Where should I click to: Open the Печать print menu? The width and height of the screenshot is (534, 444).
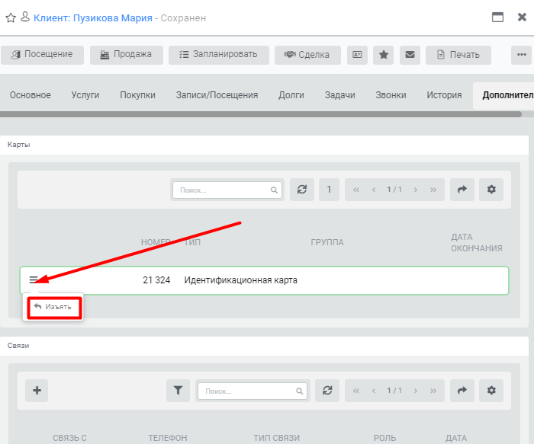pos(458,55)
